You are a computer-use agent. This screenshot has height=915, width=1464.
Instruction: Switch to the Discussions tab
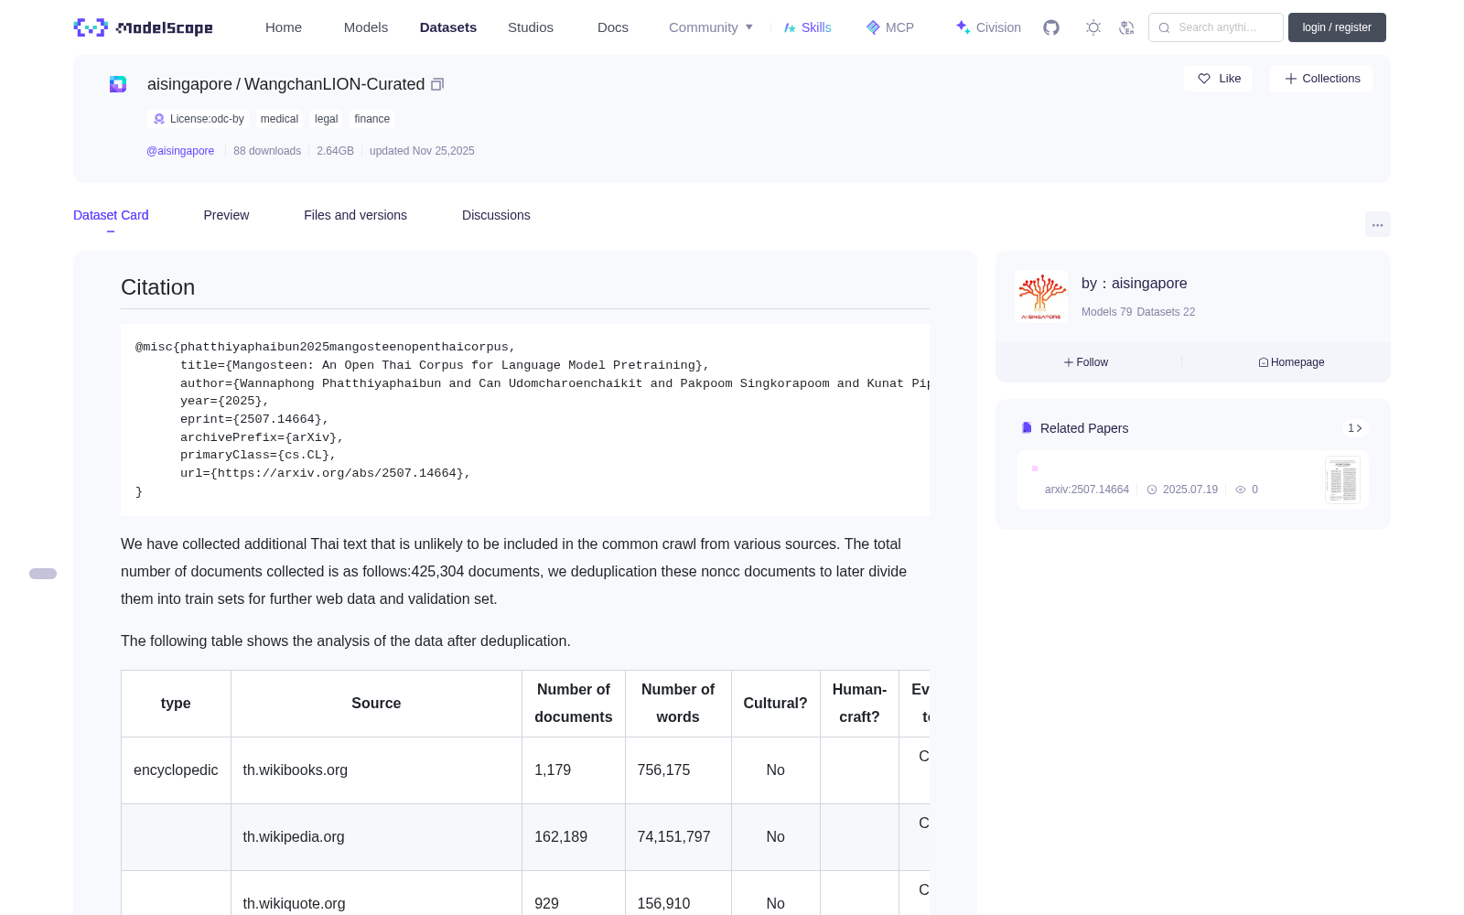click(x=496, y=215)
